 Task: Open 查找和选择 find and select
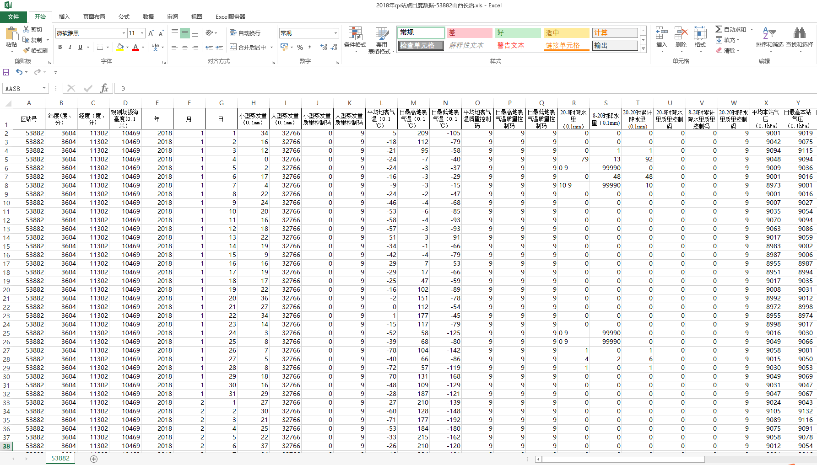800,39
